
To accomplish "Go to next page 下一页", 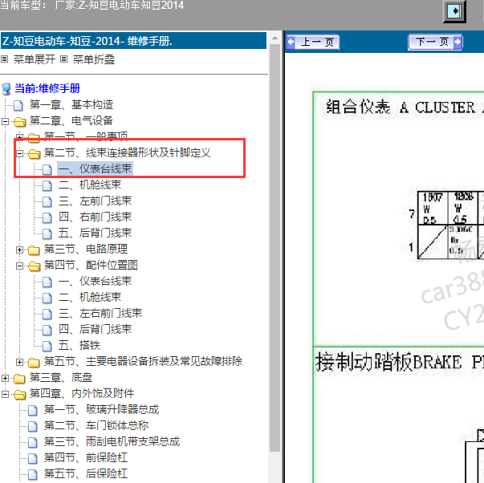I will click(x=435, y=42).
